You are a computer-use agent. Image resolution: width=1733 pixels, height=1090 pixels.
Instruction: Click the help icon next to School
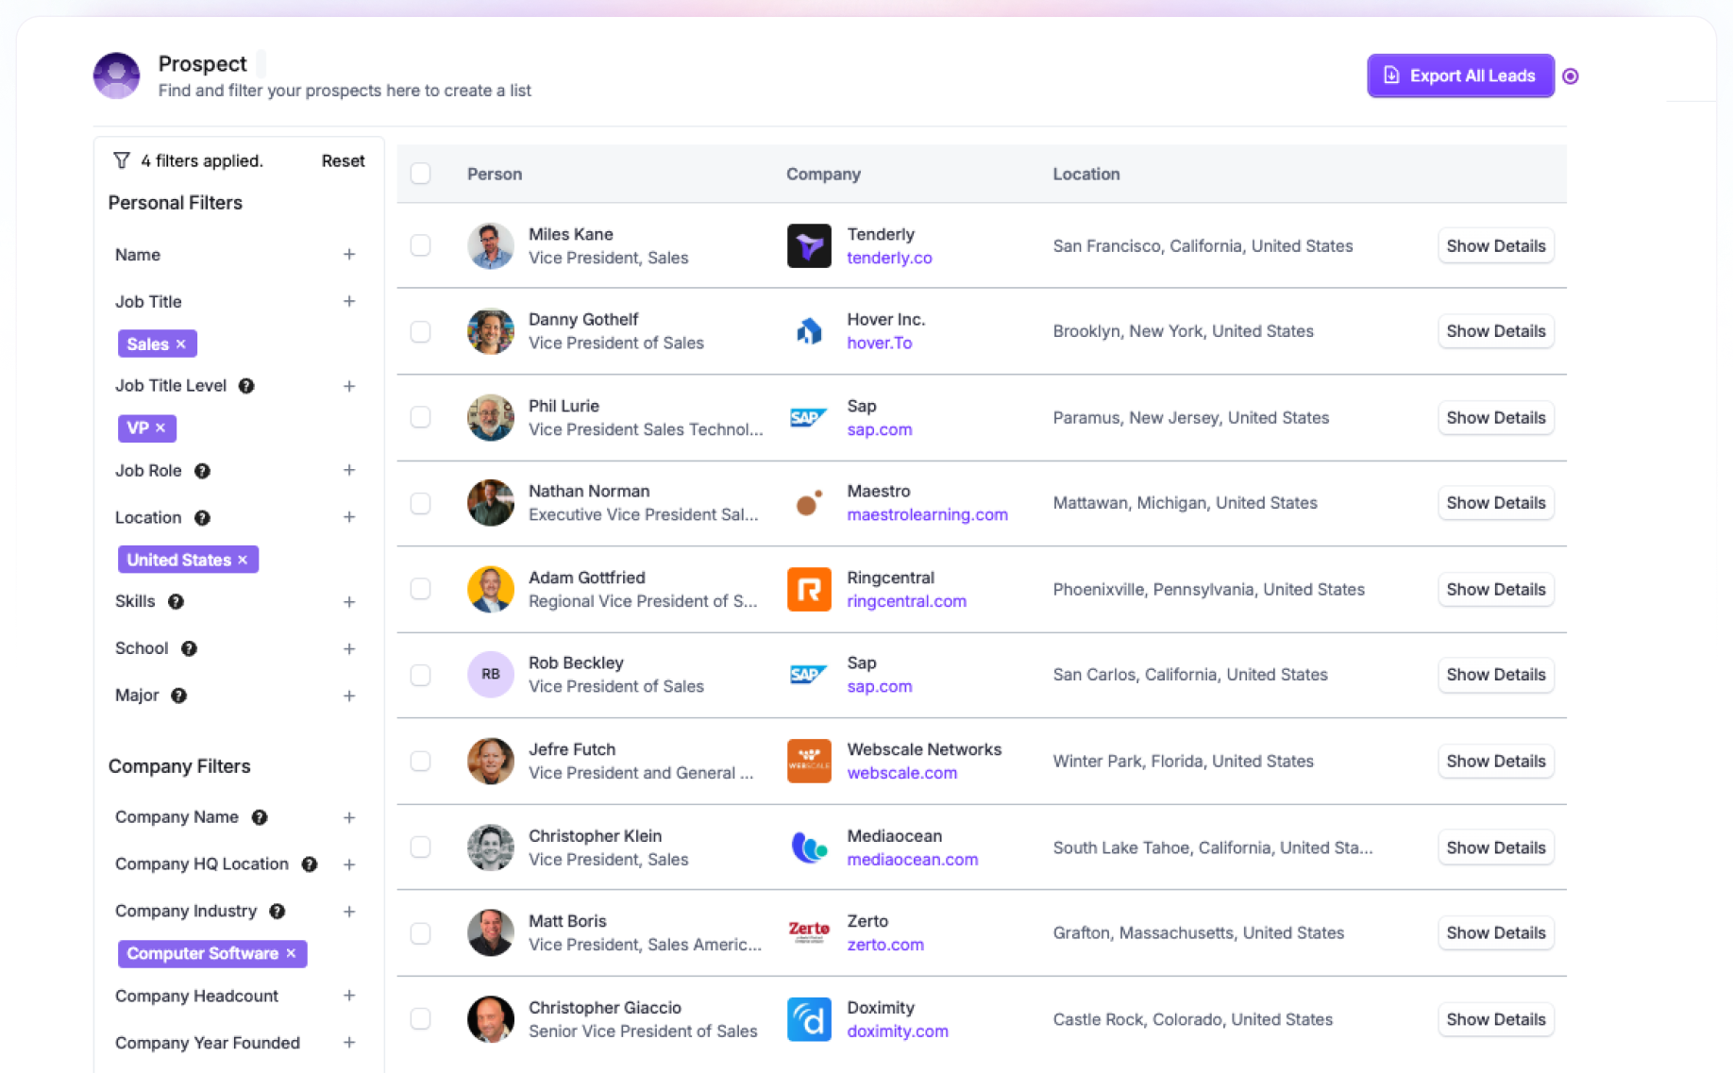tap(189, 648)
